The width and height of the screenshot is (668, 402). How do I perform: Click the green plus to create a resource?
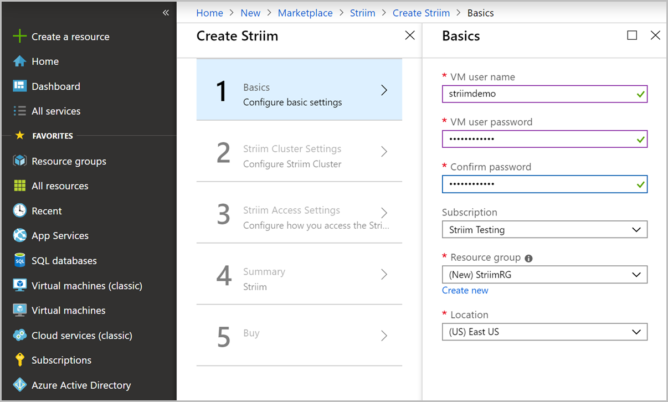(19, 36)
